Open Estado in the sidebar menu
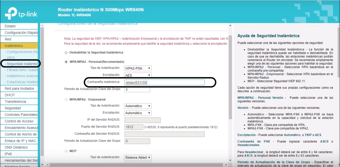The image size is (340, 167). 10,26
